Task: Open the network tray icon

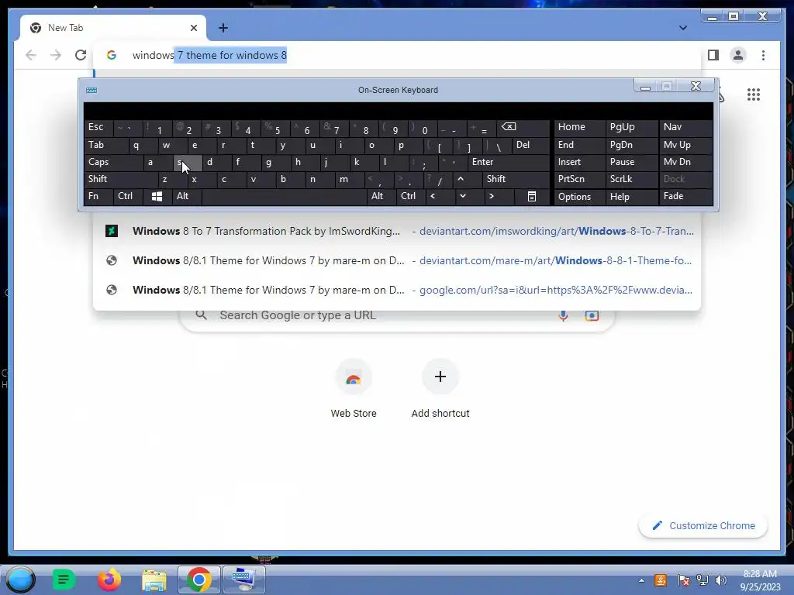Action: (703, 580)
